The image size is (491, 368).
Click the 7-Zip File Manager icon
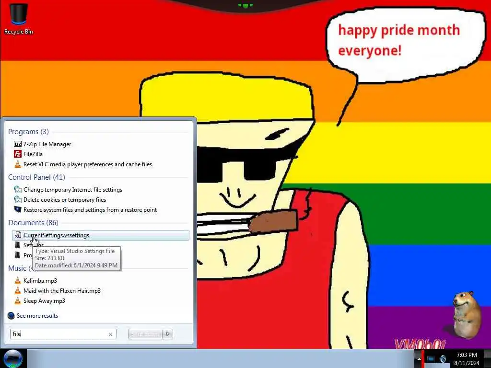18,144
